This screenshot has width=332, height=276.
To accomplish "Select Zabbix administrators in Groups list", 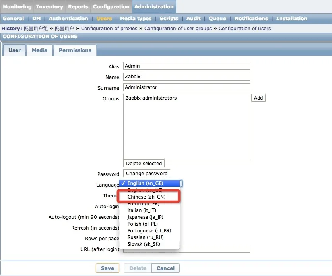I will pos(151,98).
